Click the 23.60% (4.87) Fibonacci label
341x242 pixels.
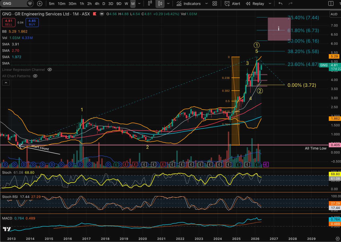coord(303,64)
